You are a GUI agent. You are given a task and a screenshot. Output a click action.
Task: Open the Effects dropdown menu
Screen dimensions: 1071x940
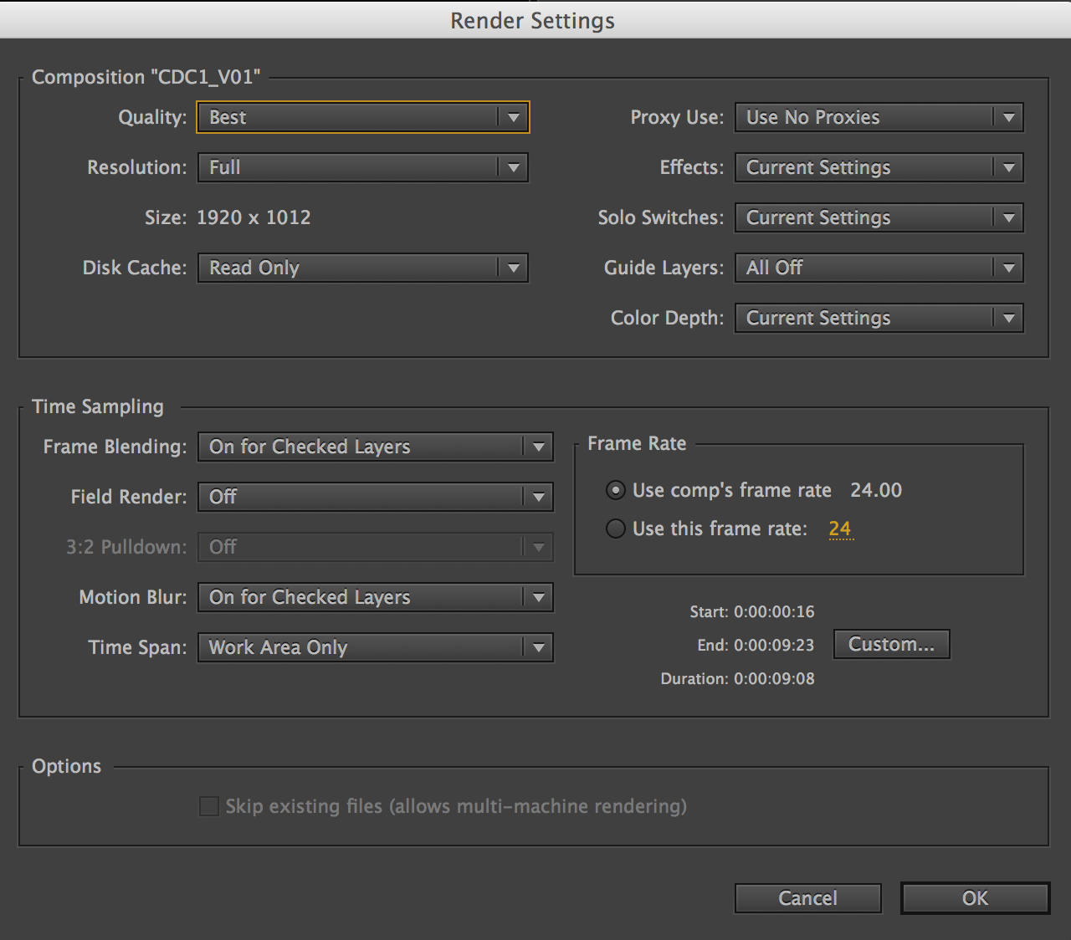879,167
